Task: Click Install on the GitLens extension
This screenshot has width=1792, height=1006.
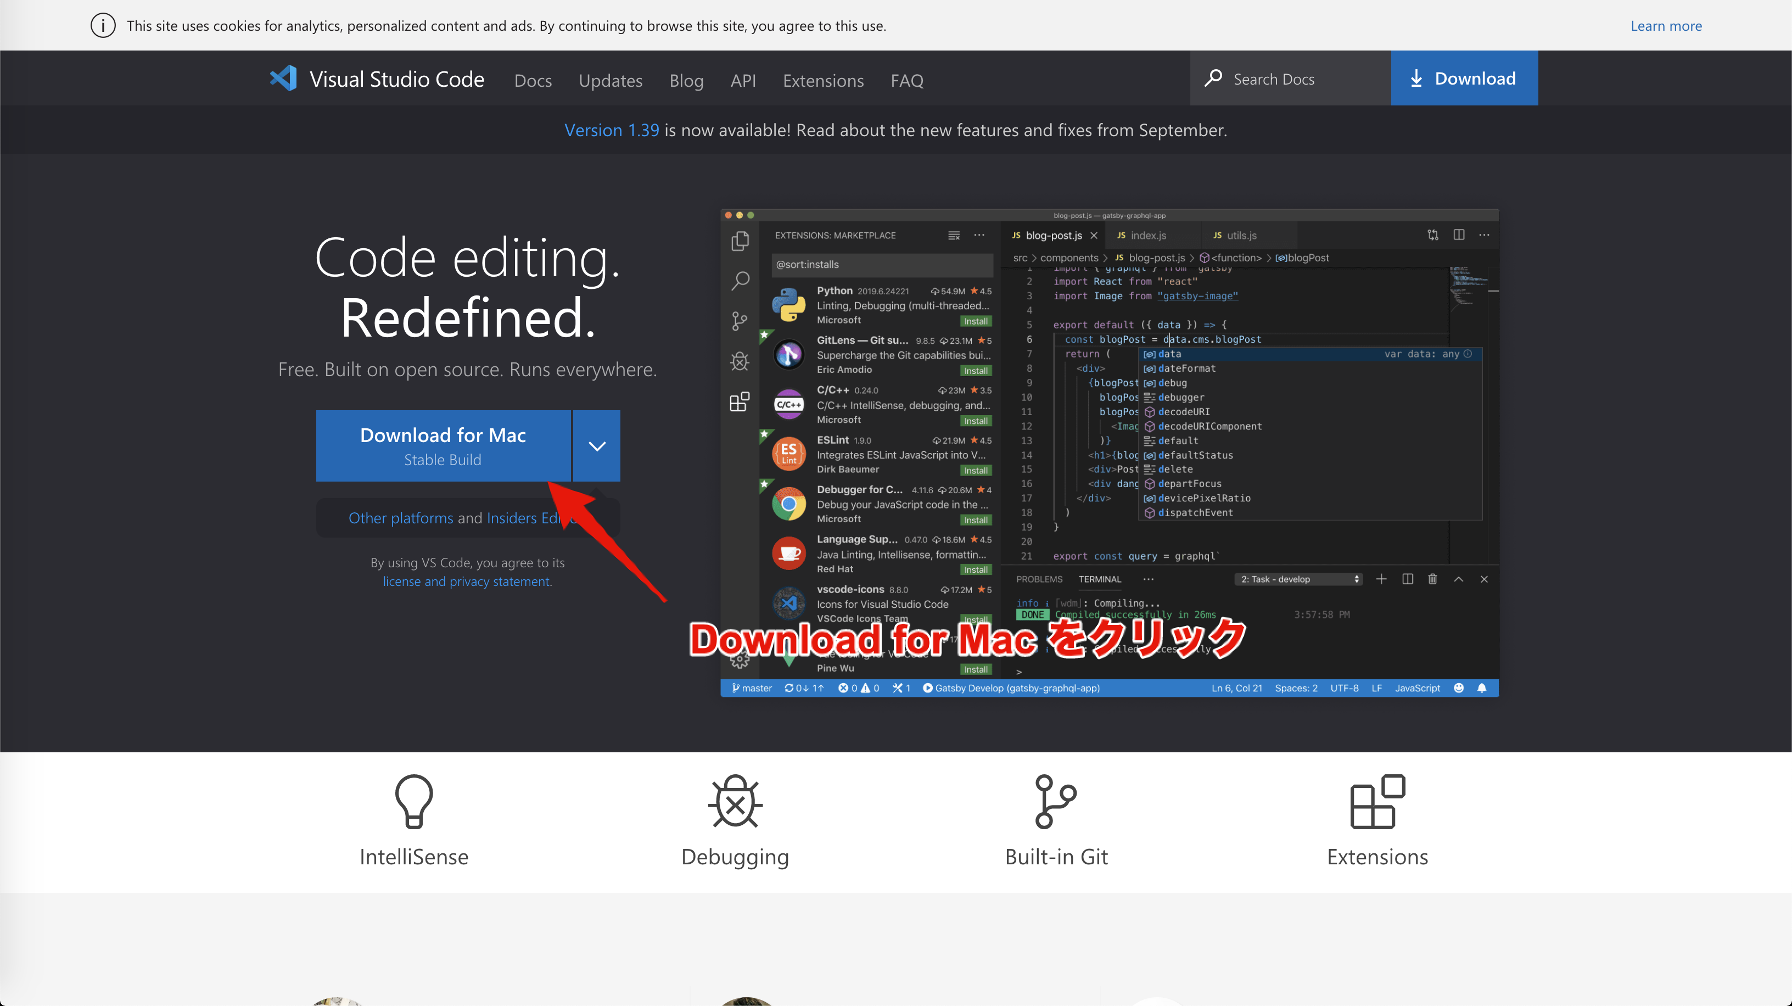Action: coord(976,371)
